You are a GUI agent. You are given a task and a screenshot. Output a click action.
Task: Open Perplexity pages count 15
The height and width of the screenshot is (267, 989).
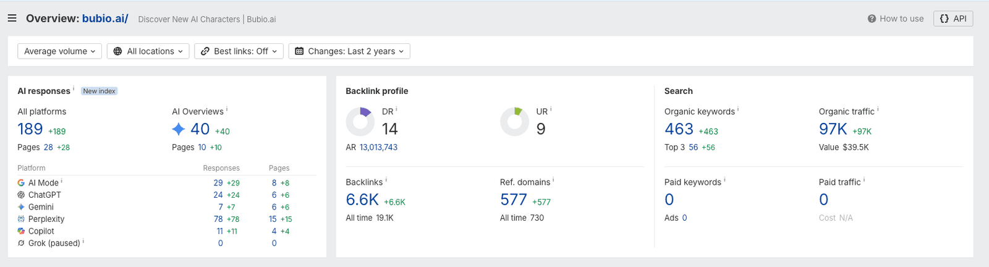pyautogui.click(x=273, y=219)
